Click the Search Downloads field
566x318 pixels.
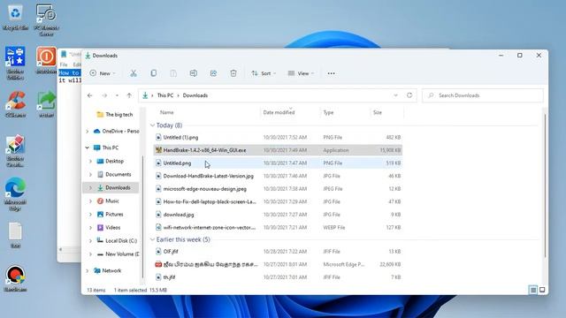point(483,95)
